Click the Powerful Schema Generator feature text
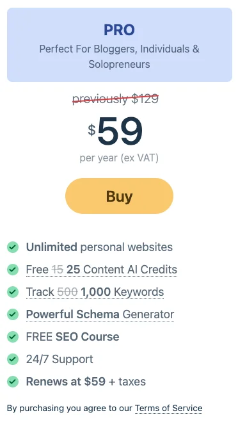 pyautogui.click(x=100, y=314)
